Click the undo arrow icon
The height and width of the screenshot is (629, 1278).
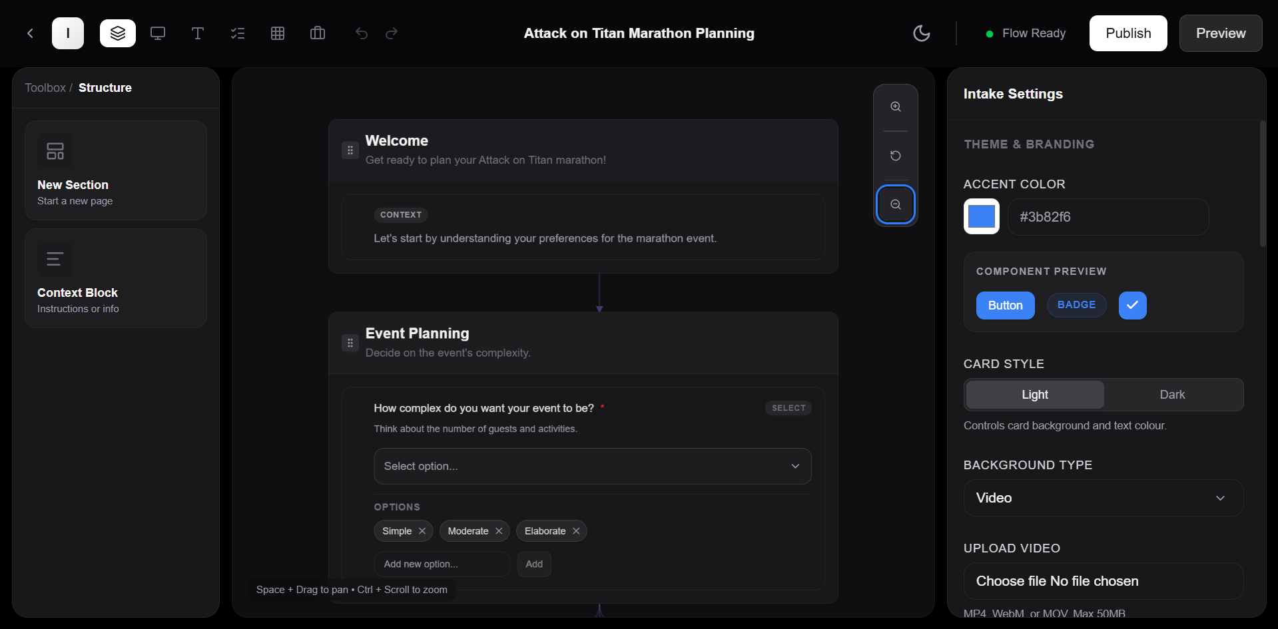[x=362, y=33]
